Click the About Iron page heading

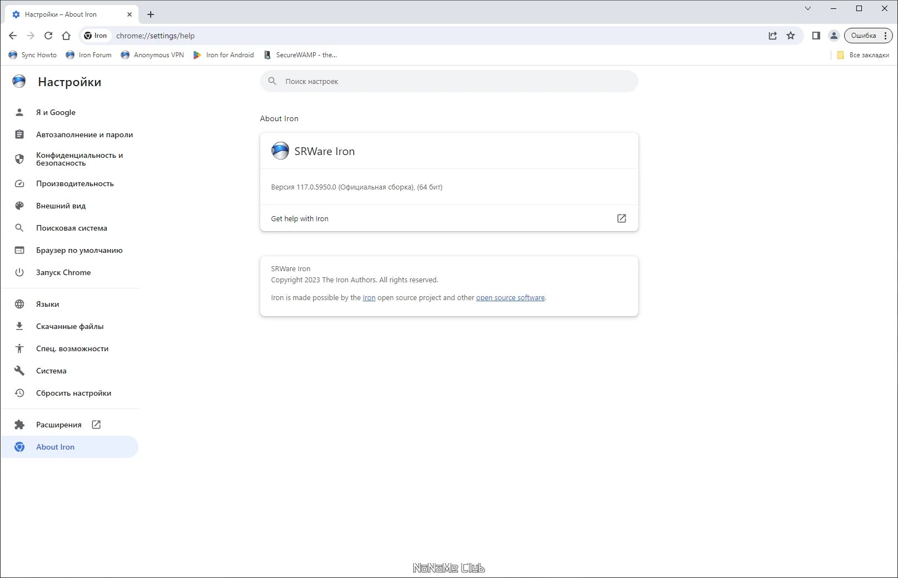279,118
